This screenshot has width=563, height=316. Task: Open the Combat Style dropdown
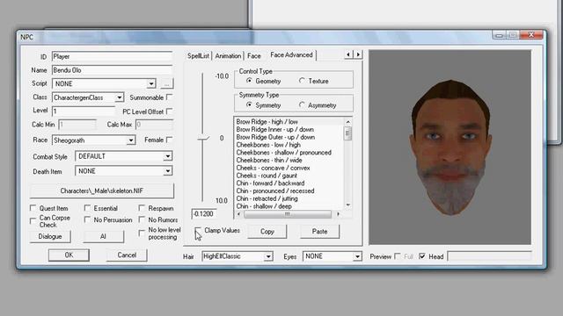168,156
